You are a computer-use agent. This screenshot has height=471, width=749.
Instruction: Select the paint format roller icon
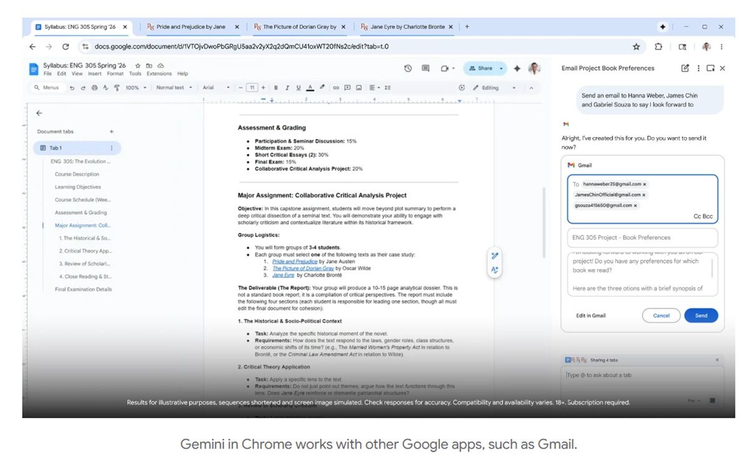[117, 88]
